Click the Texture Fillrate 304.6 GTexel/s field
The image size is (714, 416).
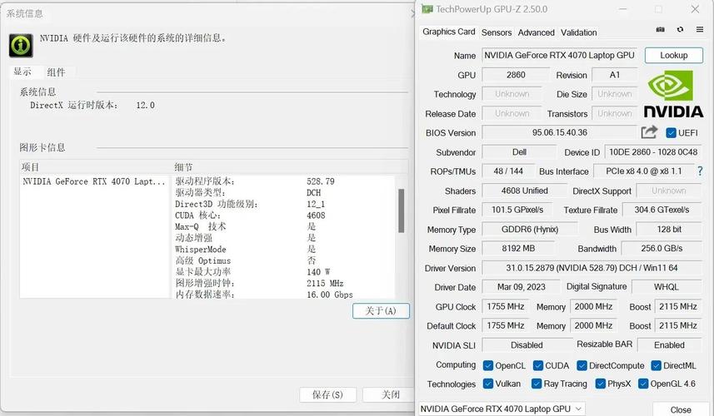[662, 210]
